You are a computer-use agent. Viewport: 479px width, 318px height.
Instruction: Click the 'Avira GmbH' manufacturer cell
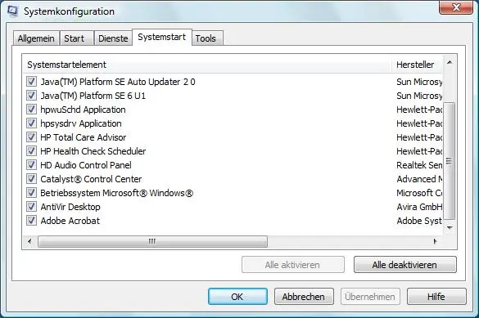click(419, 207)
